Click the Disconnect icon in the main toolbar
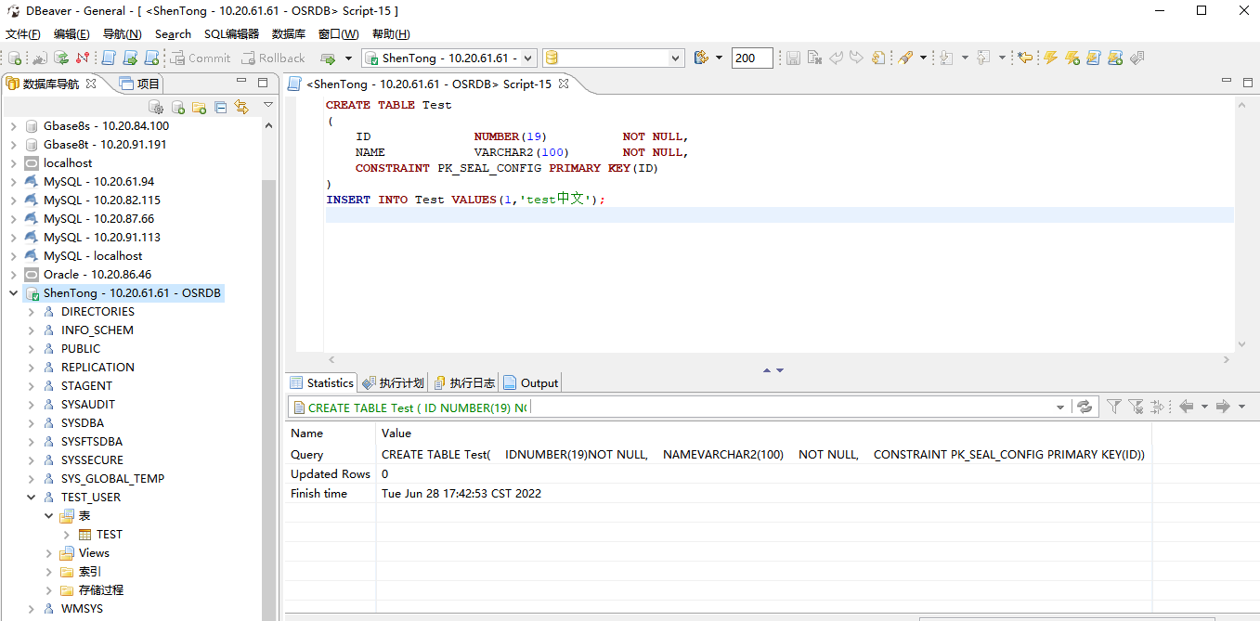 point(83,58)
